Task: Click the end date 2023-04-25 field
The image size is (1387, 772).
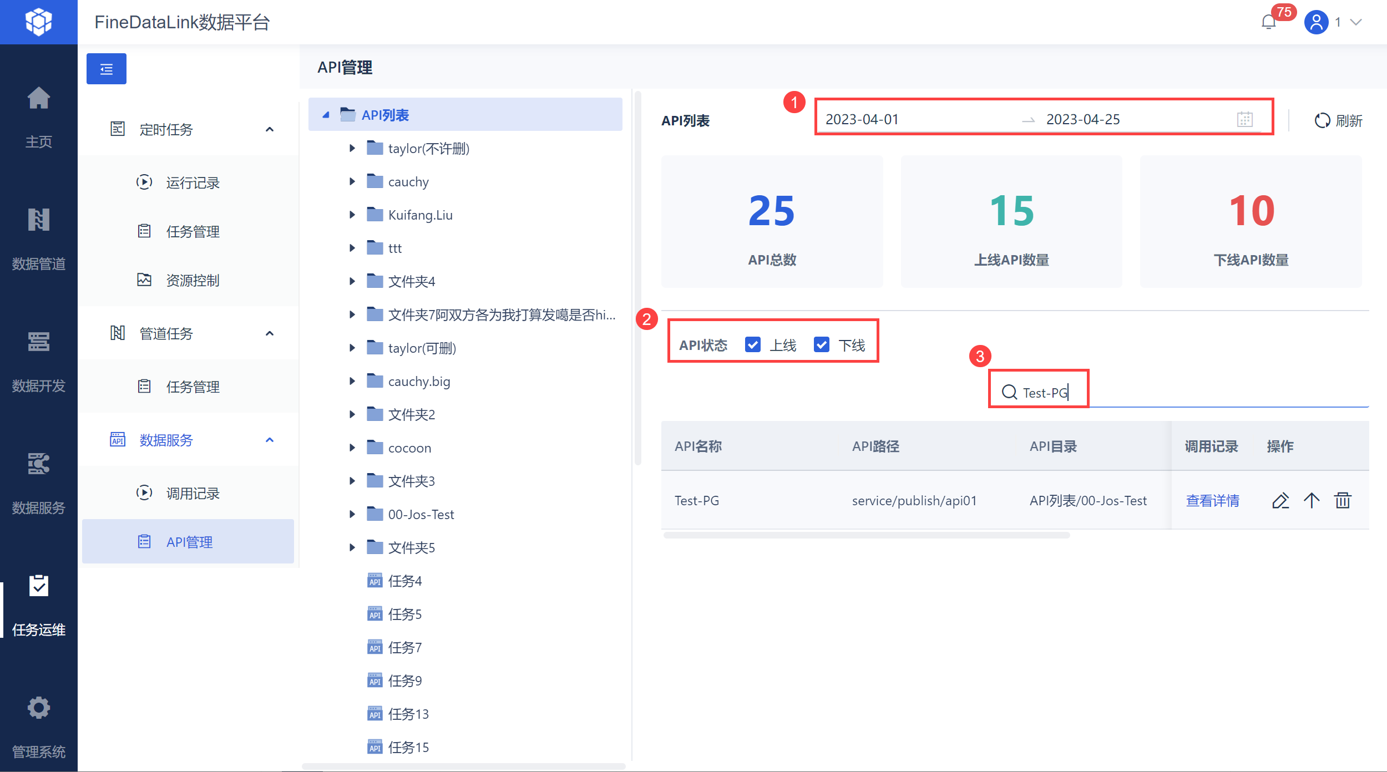Action: click(1083, 119)
